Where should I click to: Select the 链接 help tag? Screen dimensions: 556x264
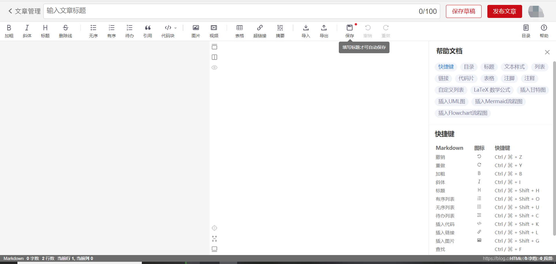[443, 78]
